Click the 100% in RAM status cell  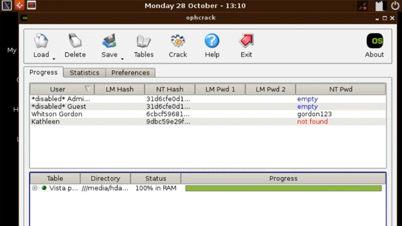point(156,188)
